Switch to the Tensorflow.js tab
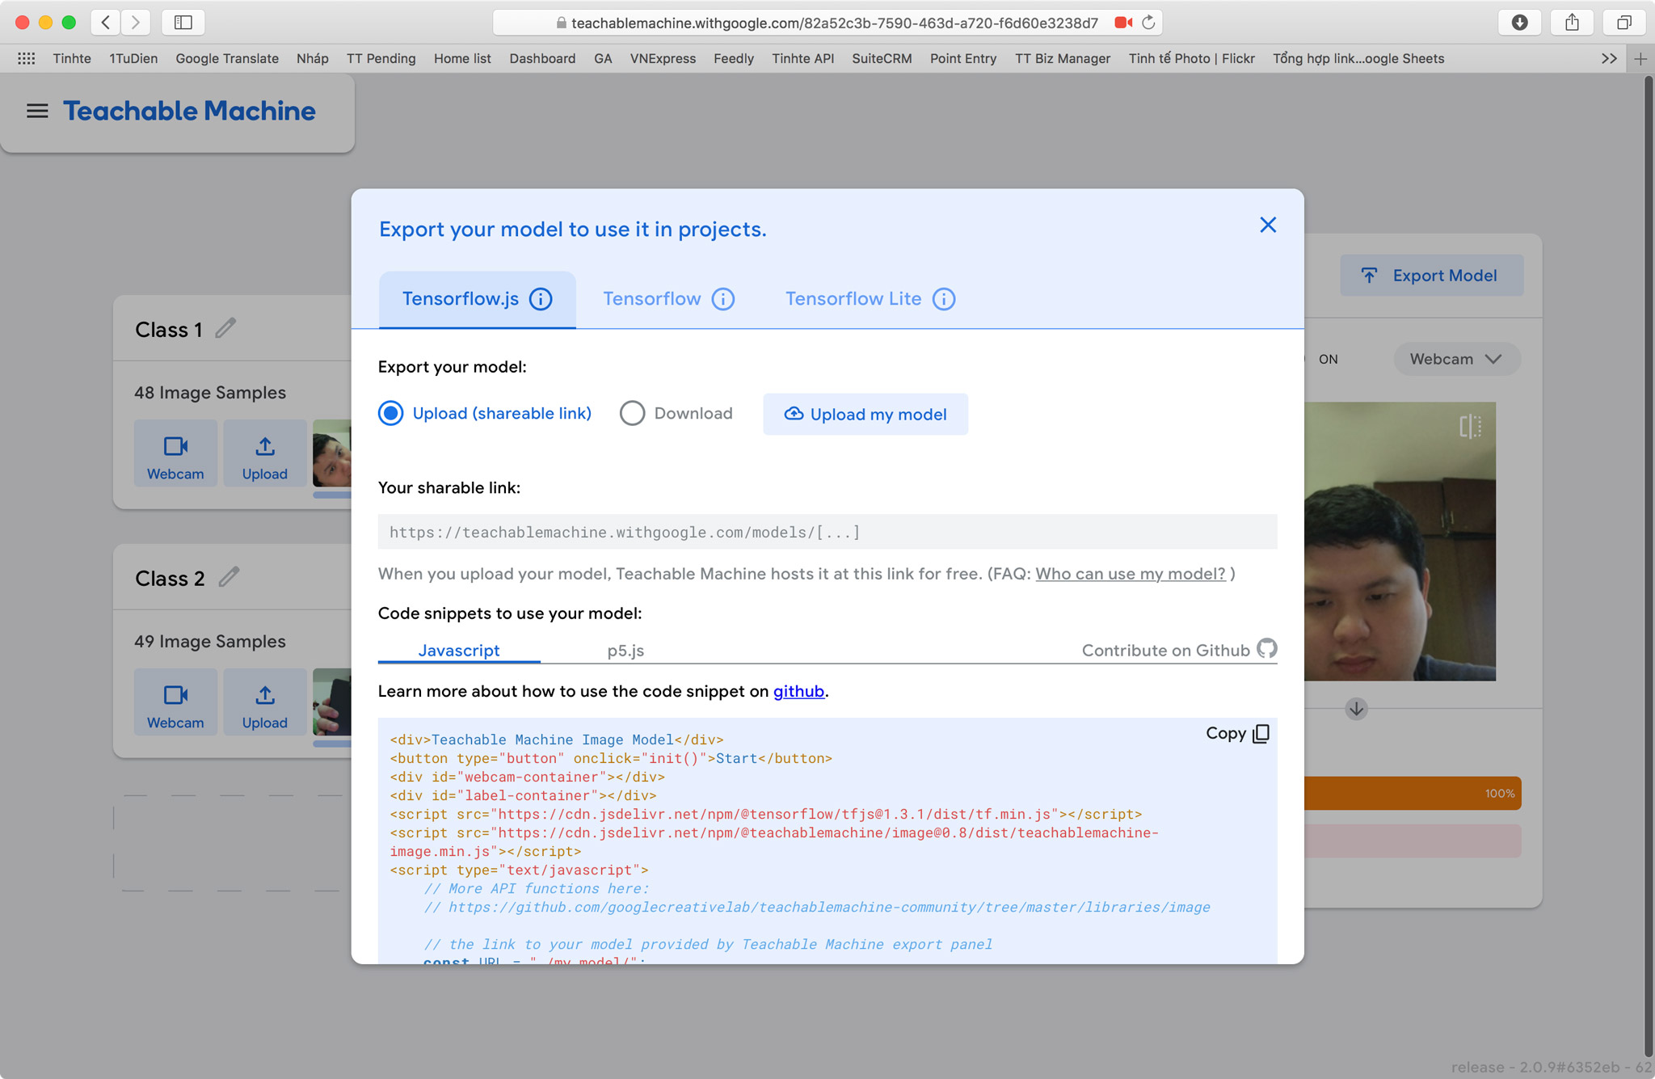This screenshot has height=1079, width=1655. (x=477, y=299)
